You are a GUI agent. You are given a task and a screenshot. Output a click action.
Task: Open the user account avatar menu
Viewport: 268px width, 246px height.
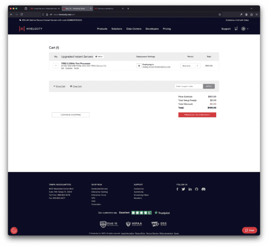pyautogui.click(x=244, y=29)
